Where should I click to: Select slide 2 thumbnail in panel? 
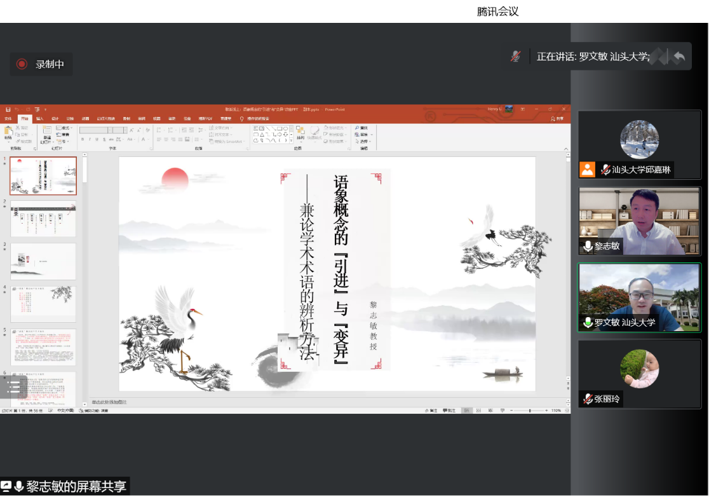[43, 219]
